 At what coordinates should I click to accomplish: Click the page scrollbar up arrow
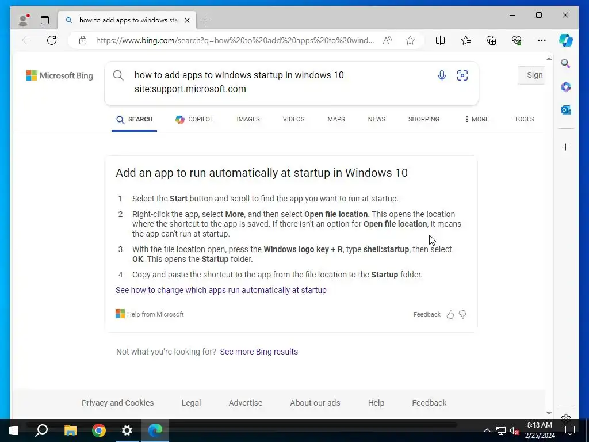[549, 59]
